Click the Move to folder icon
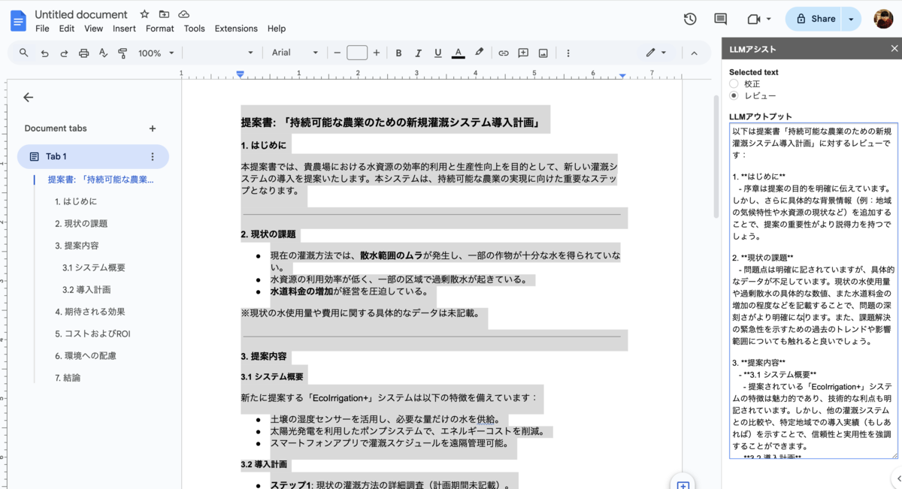902x489 pixels. tap(164, 14)
